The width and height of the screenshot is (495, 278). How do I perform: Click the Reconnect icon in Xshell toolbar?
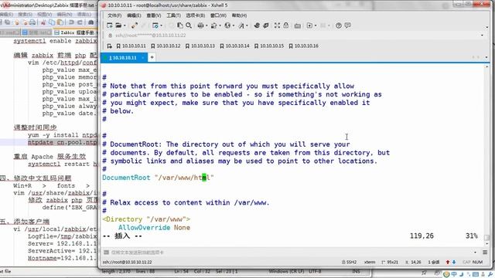tap(135, 25)
